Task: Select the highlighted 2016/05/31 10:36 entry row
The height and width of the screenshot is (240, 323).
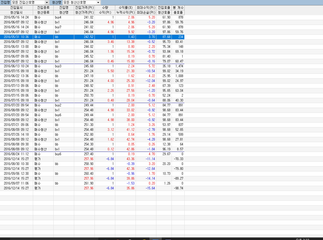Action: click(92, 37)
